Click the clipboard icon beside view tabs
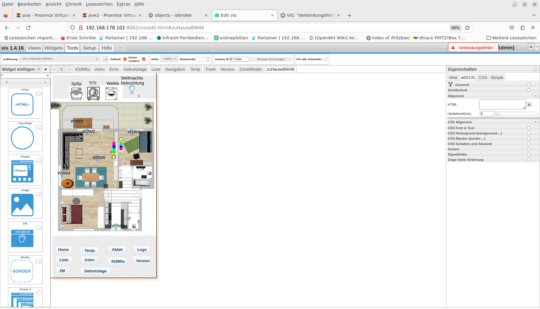The width and height of the screenshot is (540, 309). (61, 69)
